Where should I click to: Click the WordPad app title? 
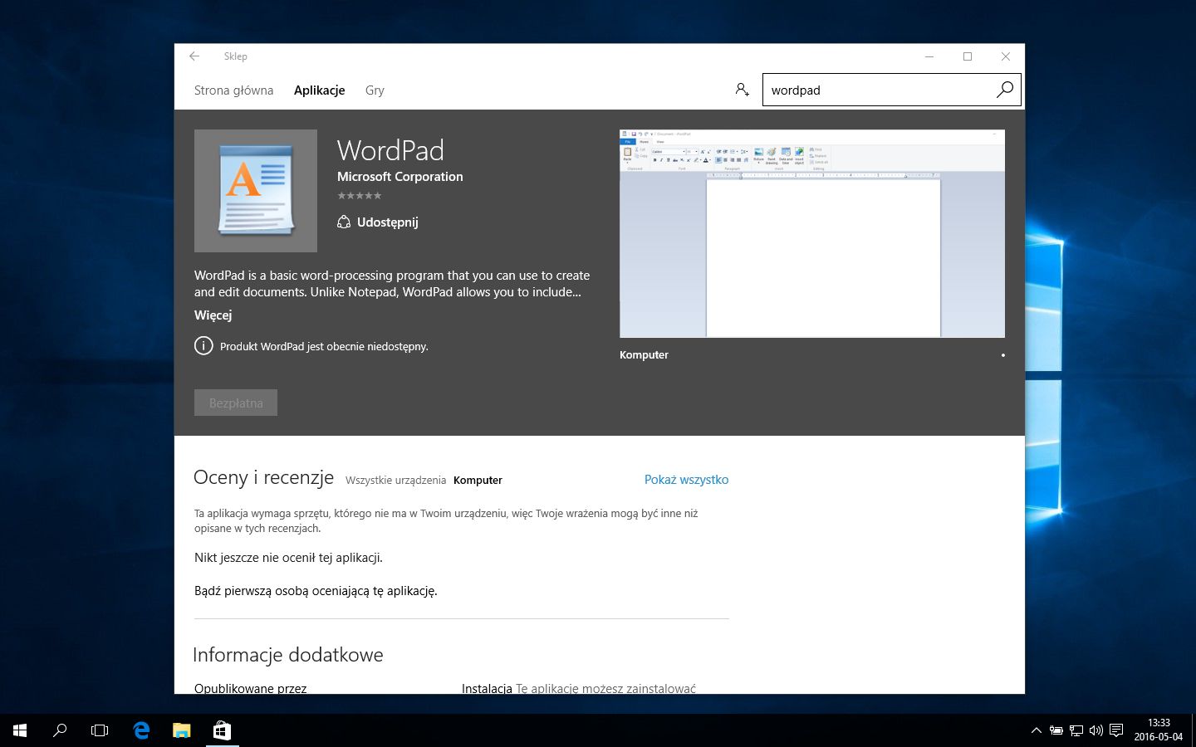(390, 150)
